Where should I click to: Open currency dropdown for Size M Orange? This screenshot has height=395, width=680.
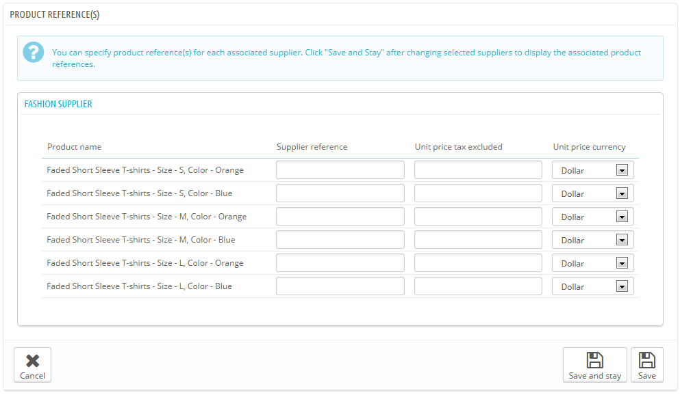592,217
